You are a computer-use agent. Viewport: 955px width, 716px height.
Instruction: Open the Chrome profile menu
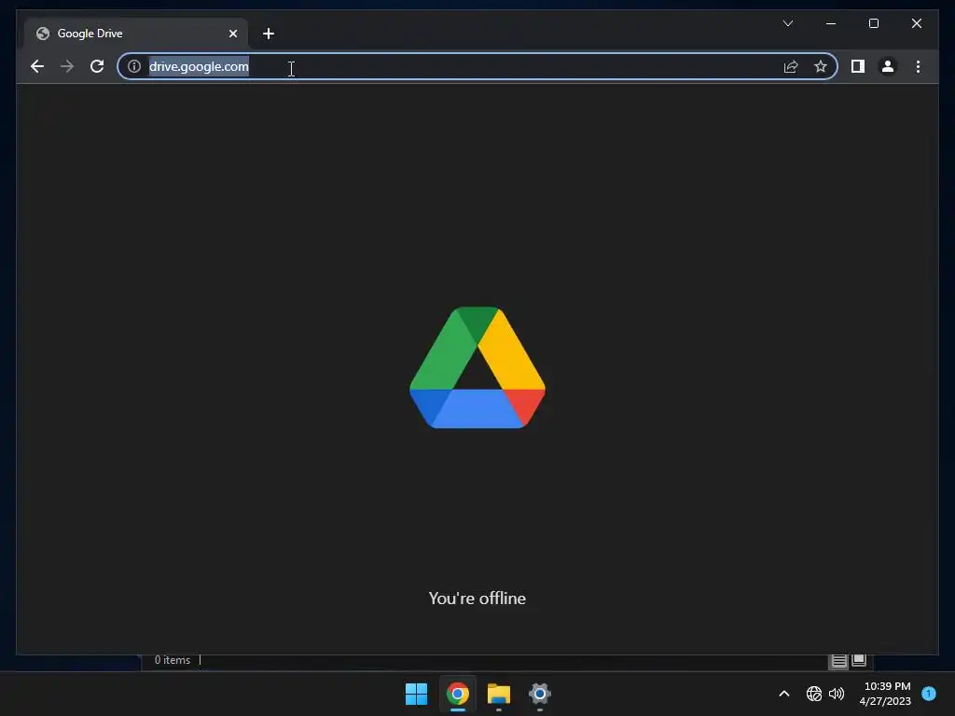tap(888, 66)
